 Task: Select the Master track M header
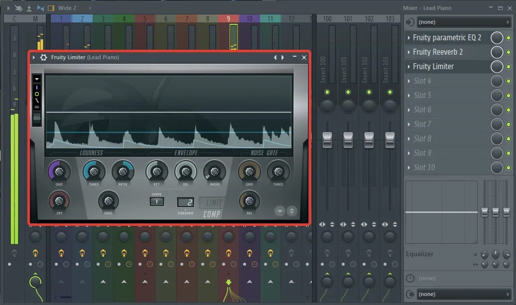(x=35, y=19)
